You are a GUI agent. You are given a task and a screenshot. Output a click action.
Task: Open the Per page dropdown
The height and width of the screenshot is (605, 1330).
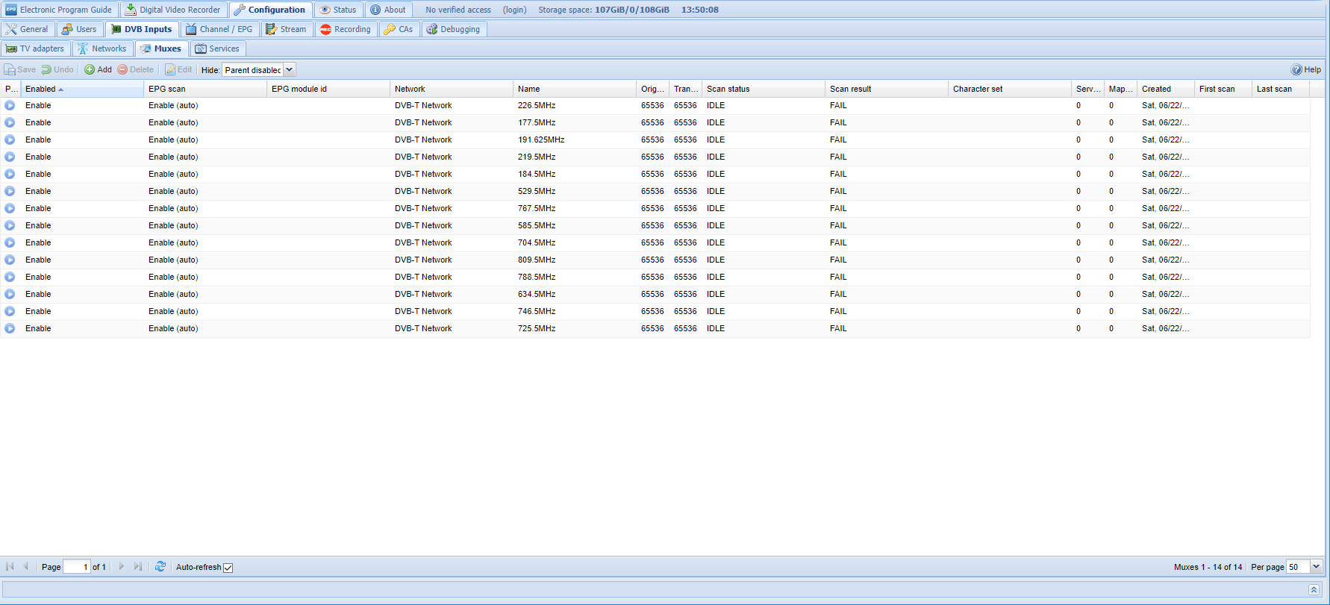pos(1316,567)
